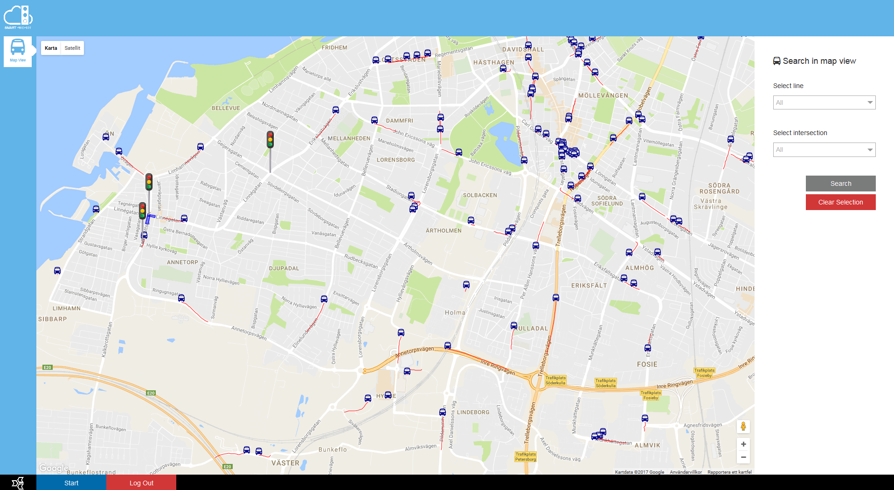The image size is (894, 490).
Task: Click the Start tab in bottom bar
Action: pyautogui.click(x=71, y=483)
